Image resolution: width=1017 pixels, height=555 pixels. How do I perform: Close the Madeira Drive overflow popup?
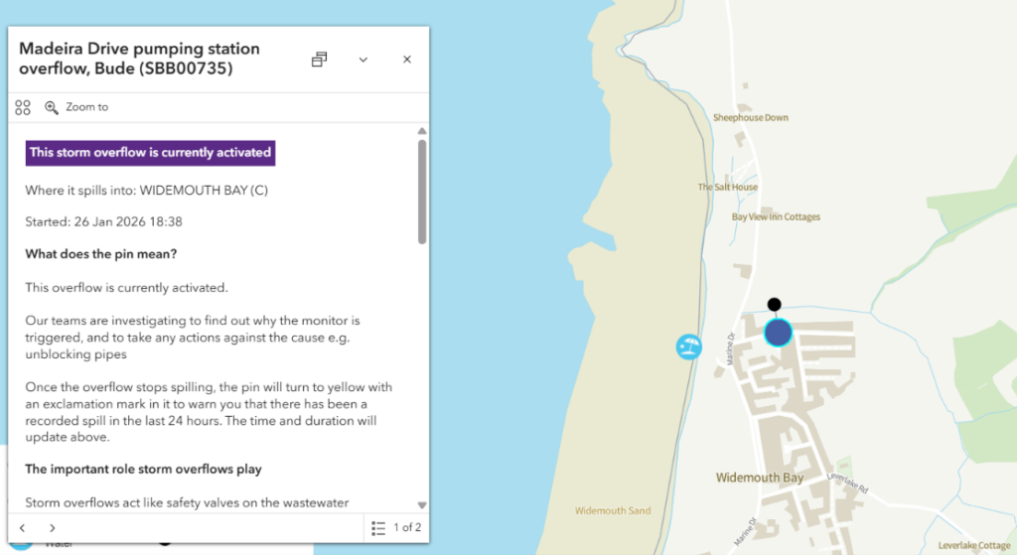[406, 60]
